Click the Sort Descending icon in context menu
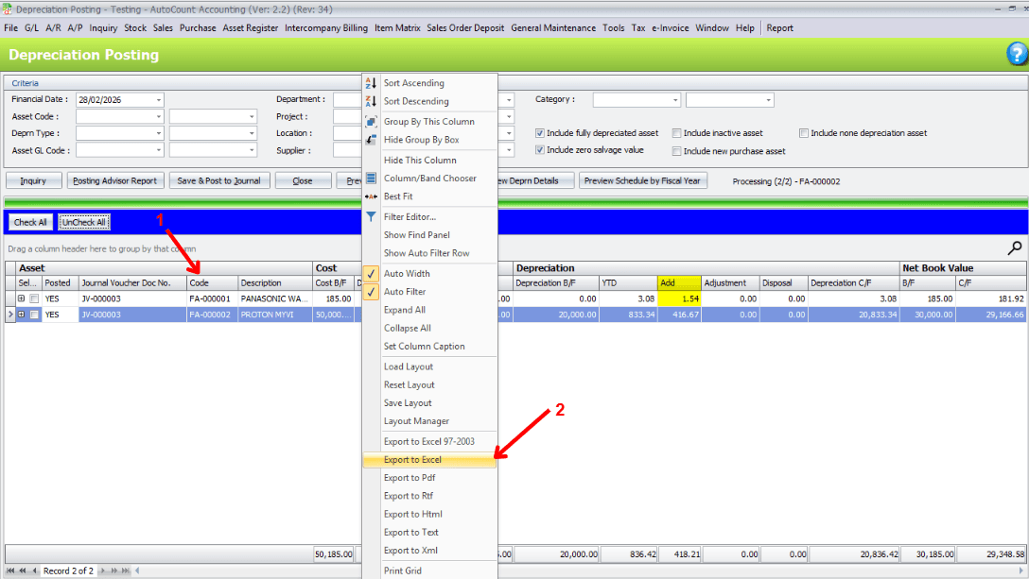 [x=371, y=101]
